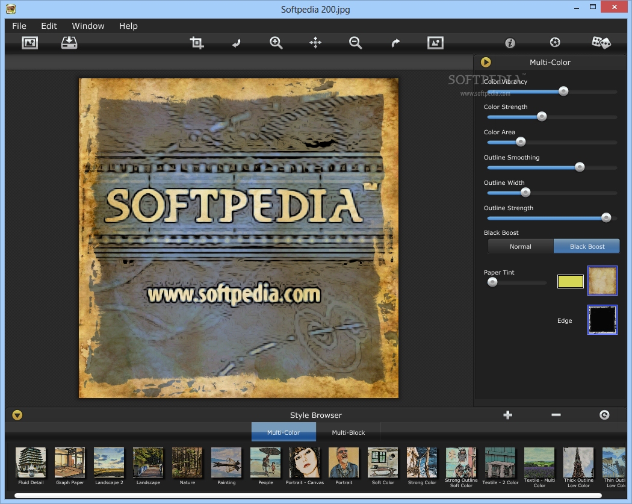Image resolution: width=632 pixels, height=504 pixels.
Task: Select Black Boost mode button
Action: tap(587, 246)
